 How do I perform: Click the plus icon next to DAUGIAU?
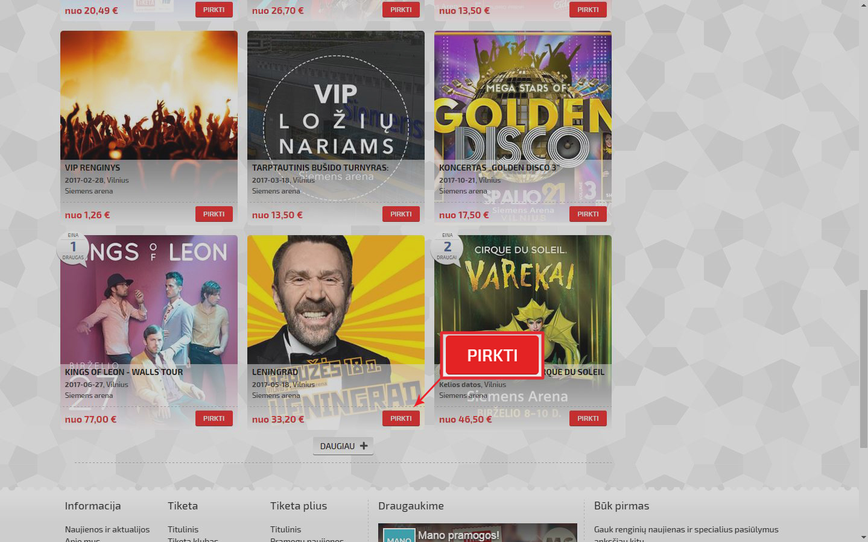363,446
